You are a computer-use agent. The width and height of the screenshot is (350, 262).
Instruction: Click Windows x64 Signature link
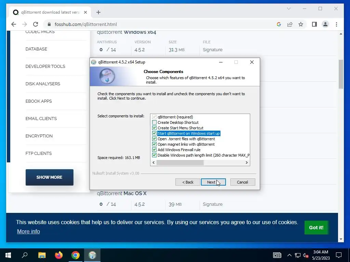tap(213, 50)
